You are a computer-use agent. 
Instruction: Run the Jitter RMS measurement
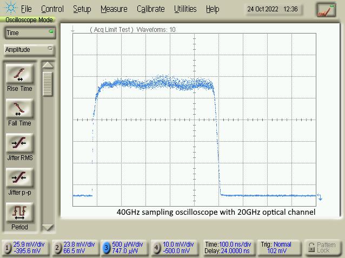coord(19,143)
